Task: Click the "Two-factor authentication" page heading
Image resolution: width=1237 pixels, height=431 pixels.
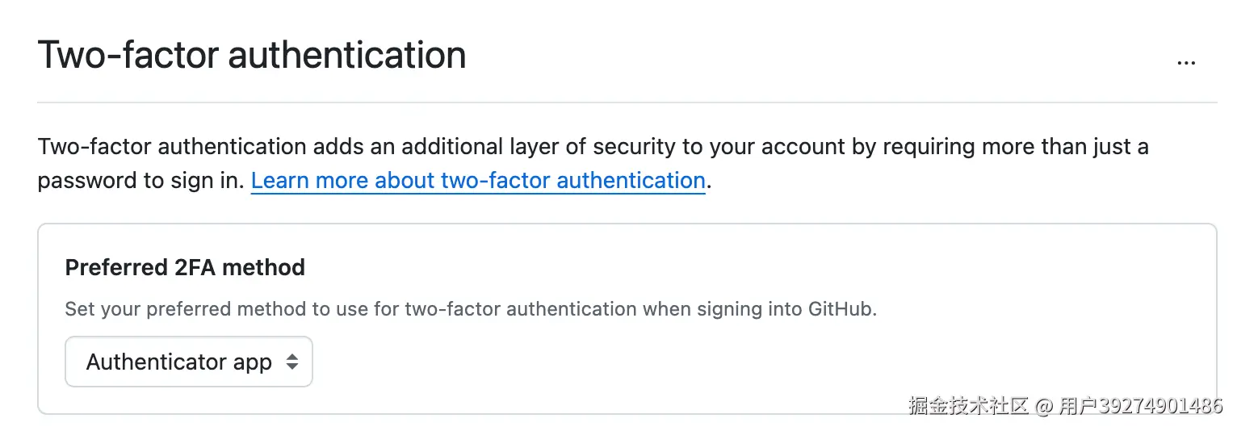Action: click(251, 55)
